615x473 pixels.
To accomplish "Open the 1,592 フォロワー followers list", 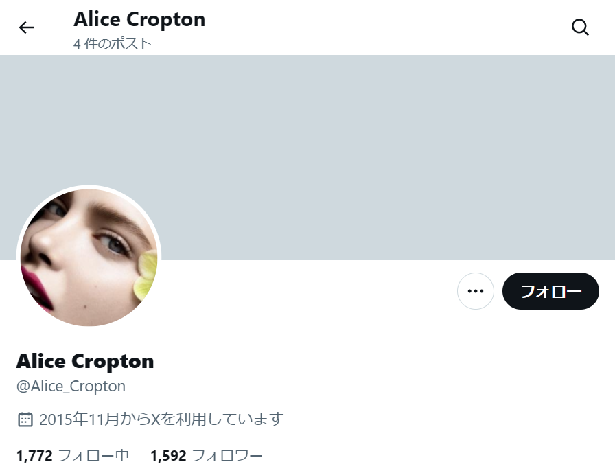I will pyautogui.click(x=207, y=456).
